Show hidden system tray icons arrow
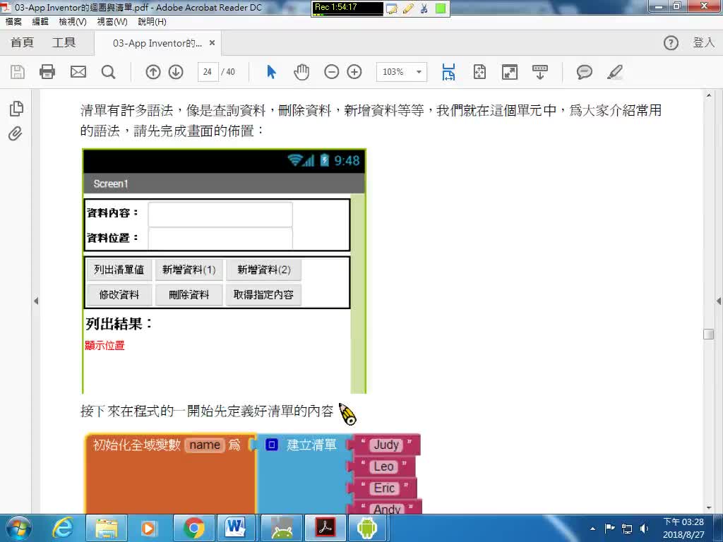Screen dimensions: 723x542 [x=592, y=529]
